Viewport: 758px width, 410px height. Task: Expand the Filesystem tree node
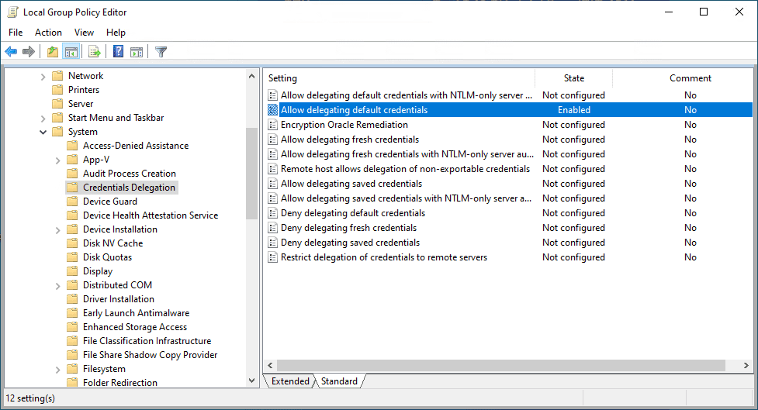(58, 369)
